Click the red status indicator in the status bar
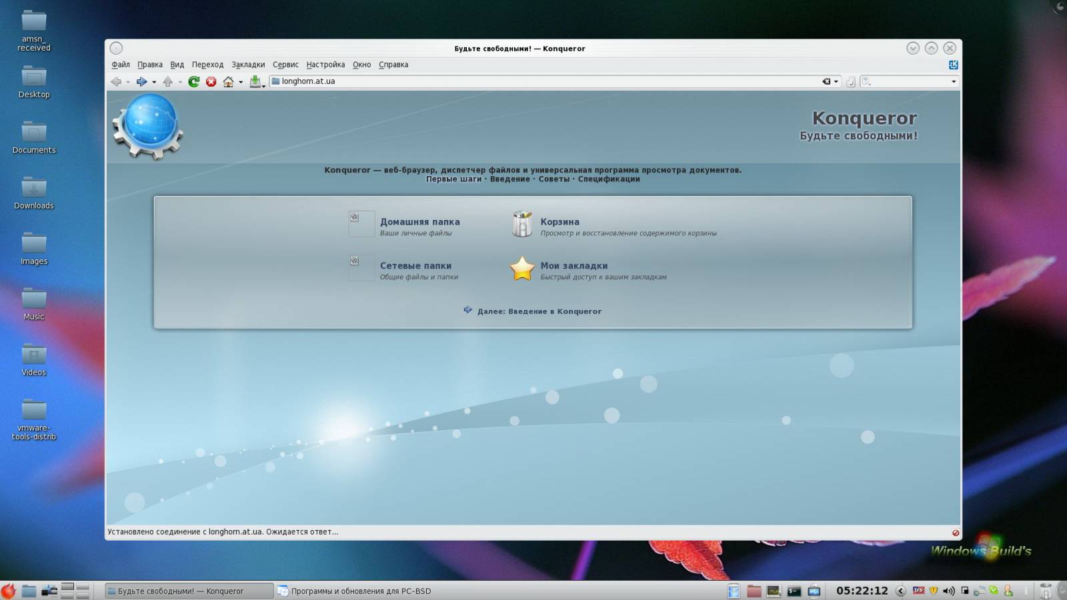Viewport: 1067px width, 600px height. pos(955,532)
